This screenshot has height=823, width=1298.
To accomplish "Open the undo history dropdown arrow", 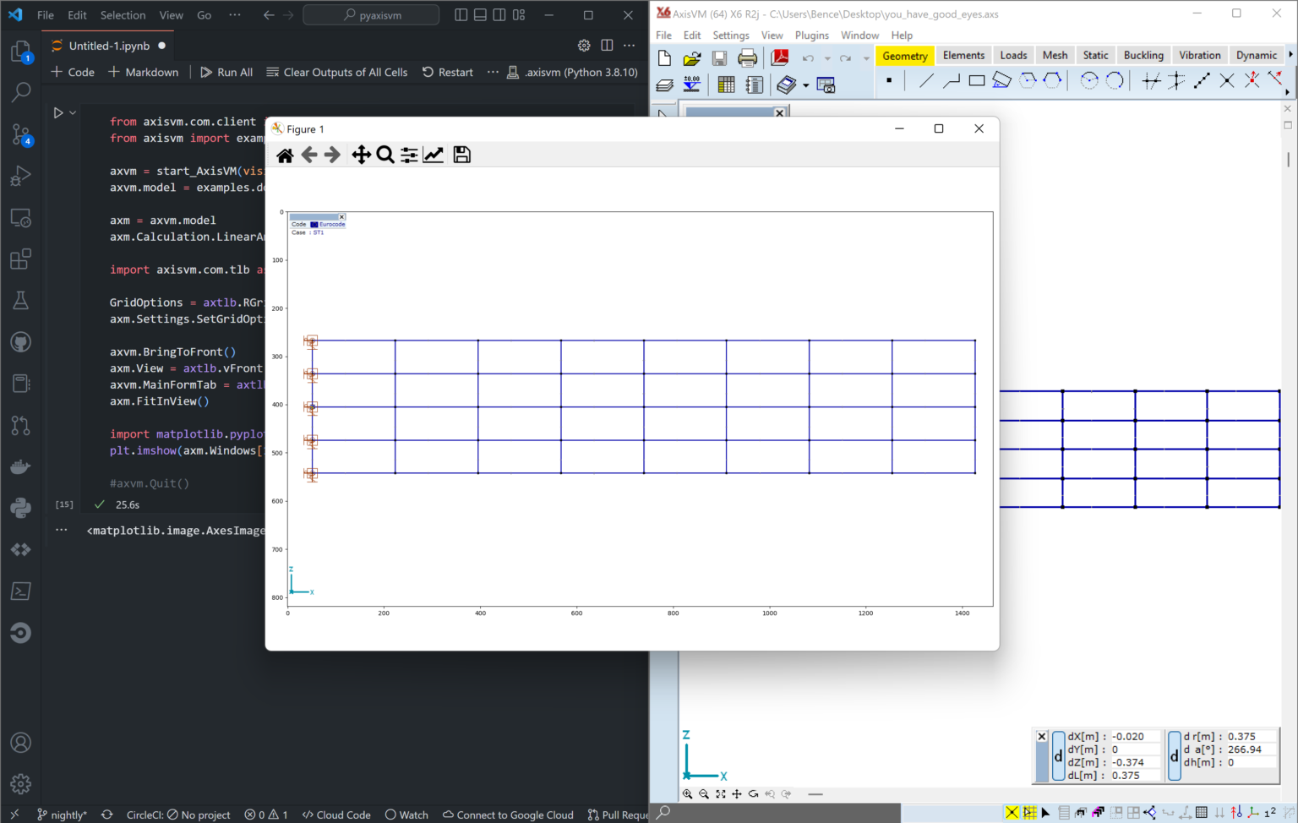I will [827, 58].
